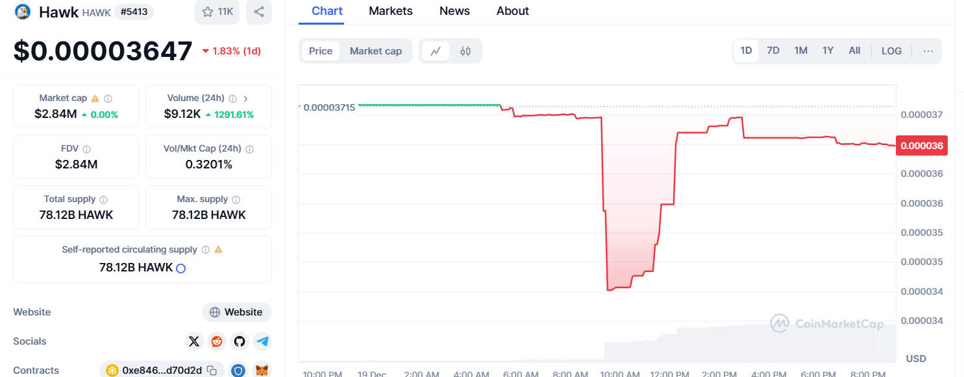
Task: Toggle LOG scale on chart
Action: (x=891, y=51)
